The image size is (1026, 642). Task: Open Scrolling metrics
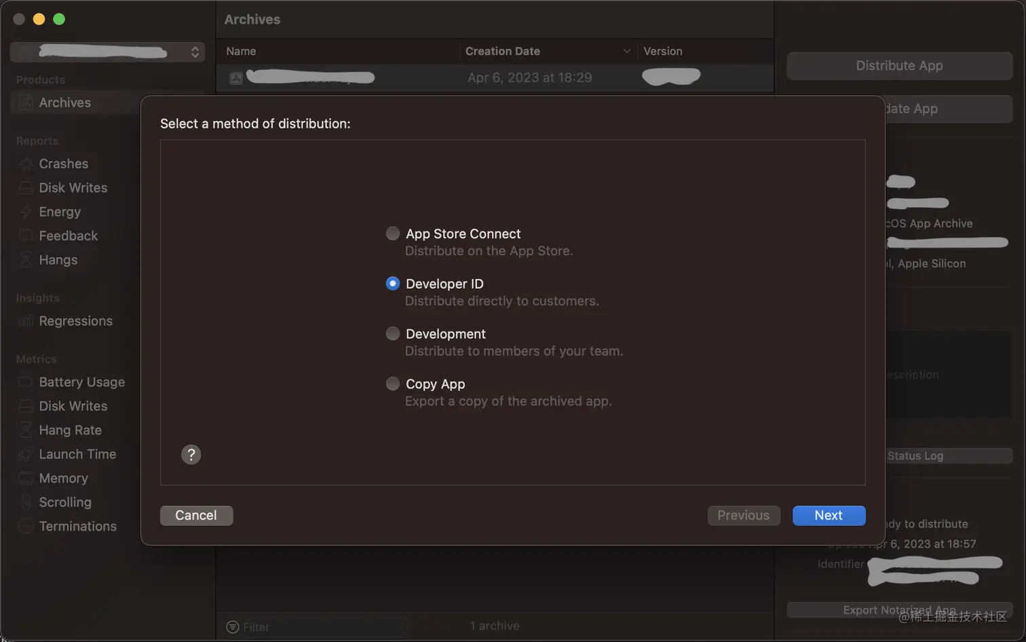65,502
